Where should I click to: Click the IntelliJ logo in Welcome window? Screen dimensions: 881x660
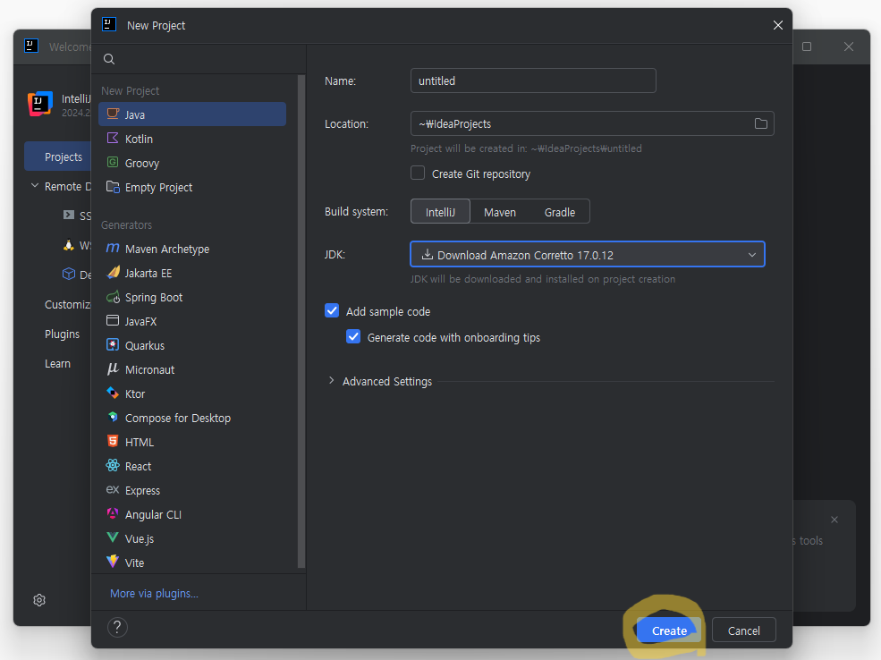click(40, 104)
